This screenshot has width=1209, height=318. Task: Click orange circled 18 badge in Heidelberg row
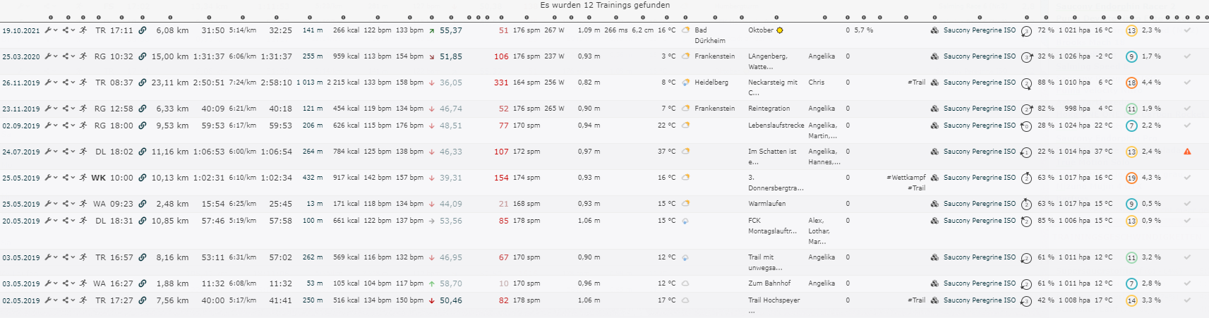[x=1131, y=83]
